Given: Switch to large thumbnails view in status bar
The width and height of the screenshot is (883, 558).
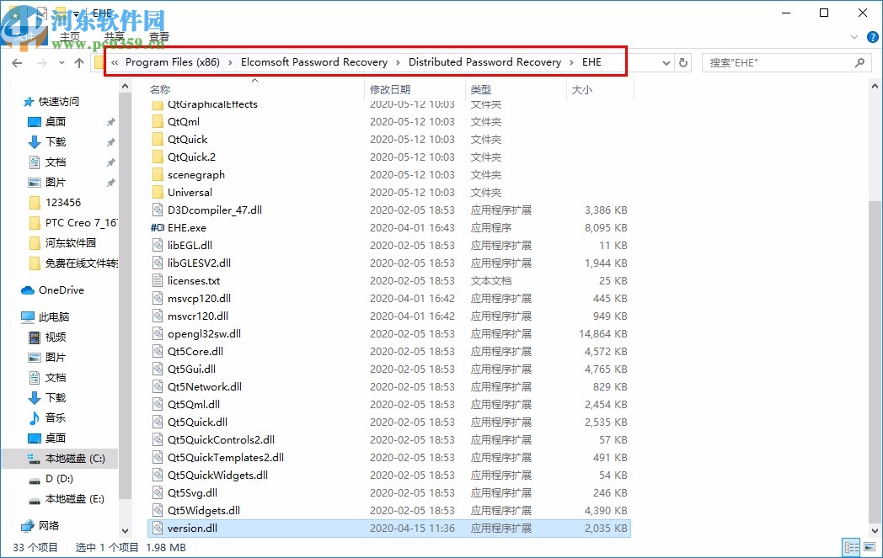Looking at the screenshot, I should tap(870, 547).
